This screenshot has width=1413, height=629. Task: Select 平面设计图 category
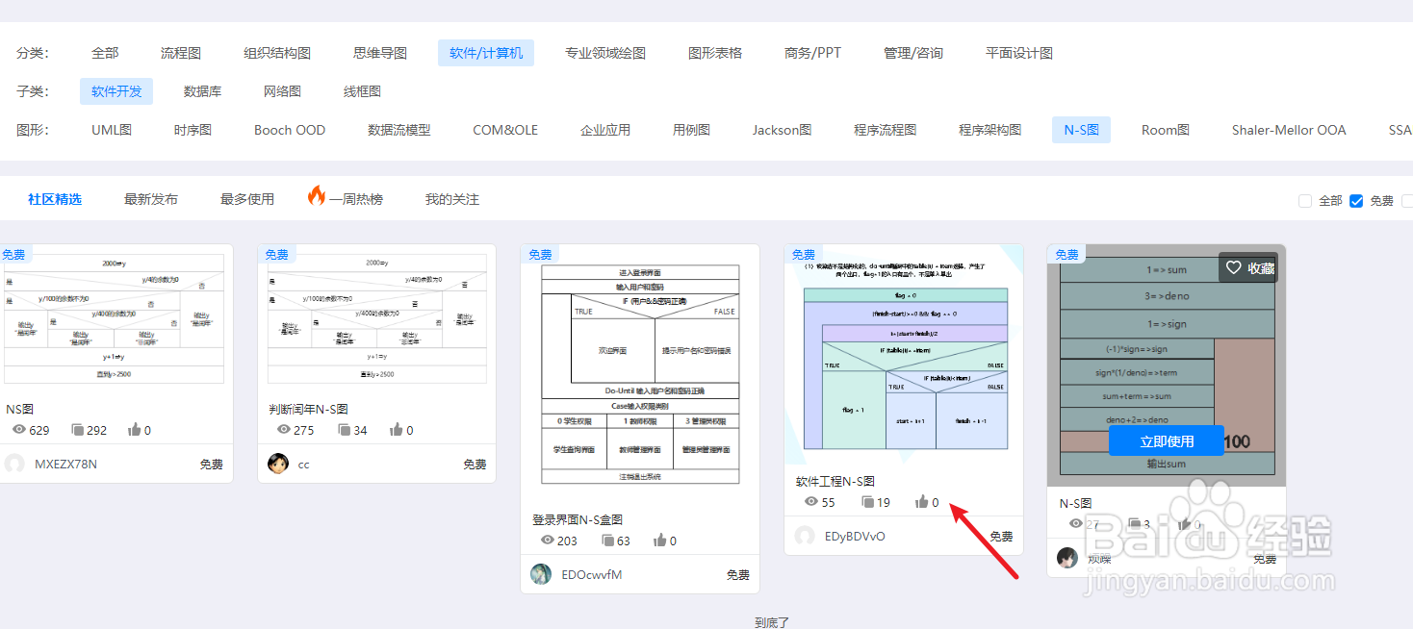(1019, 53)
